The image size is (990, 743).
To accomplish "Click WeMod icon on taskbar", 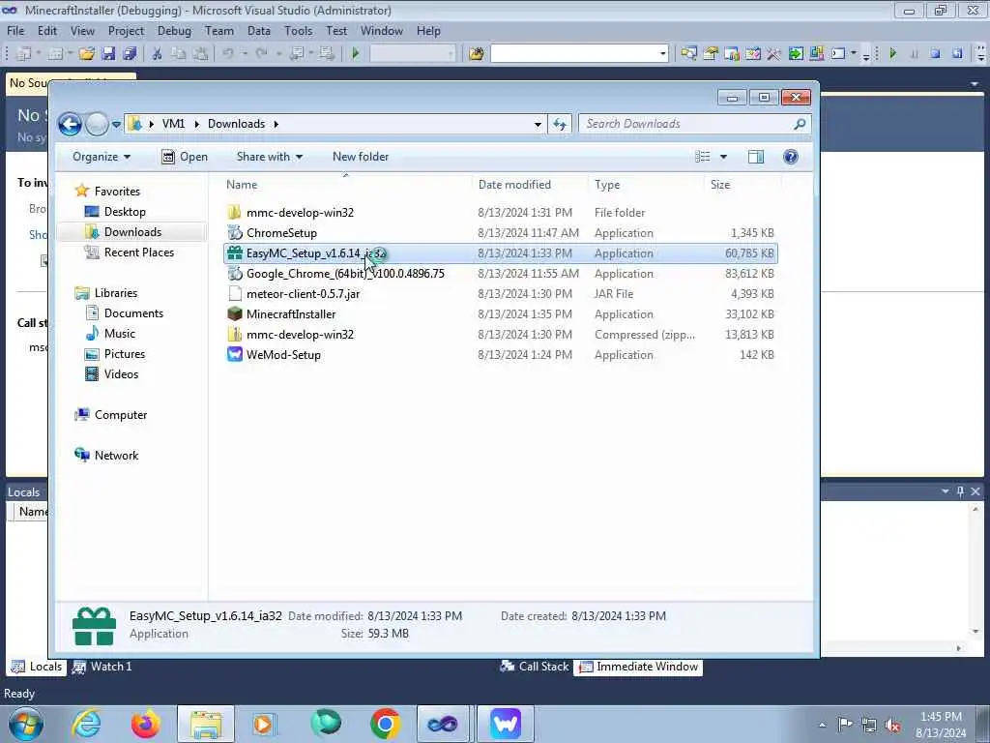I will tap(505, 724).
